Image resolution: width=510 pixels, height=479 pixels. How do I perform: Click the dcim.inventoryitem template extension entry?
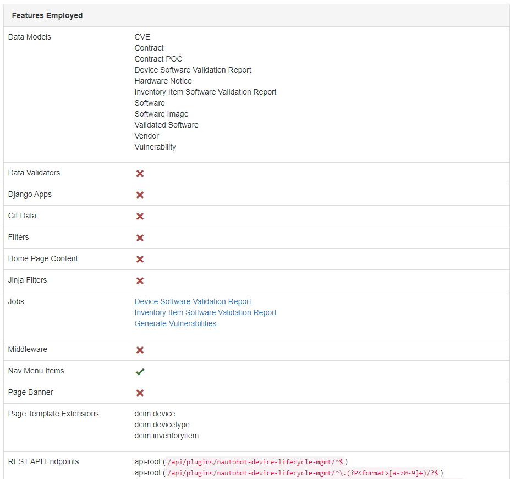coord(166,436)
